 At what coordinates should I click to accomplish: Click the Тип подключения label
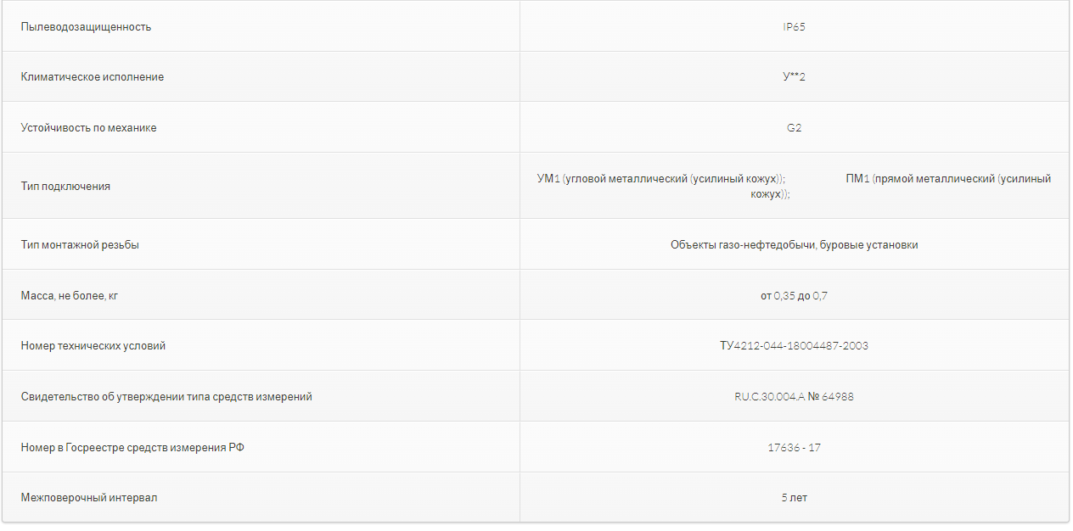(65, 186)
